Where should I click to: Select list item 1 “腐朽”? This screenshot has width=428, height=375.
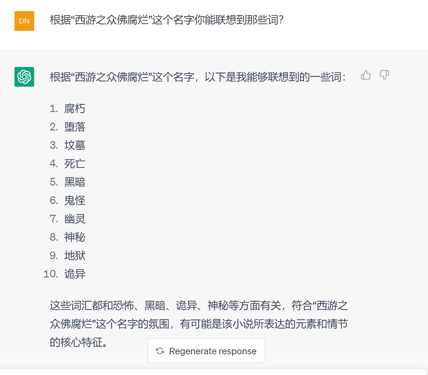(75, 108)
